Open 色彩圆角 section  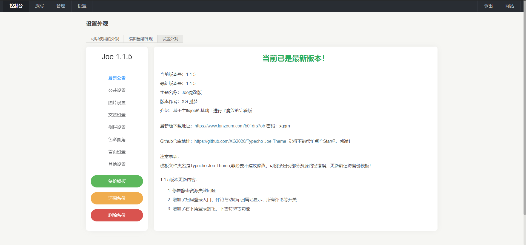point(117,140)
